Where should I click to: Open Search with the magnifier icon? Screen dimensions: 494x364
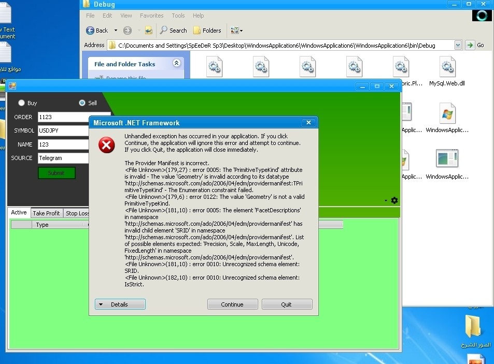pyautogui.click(x=164, y=31)
